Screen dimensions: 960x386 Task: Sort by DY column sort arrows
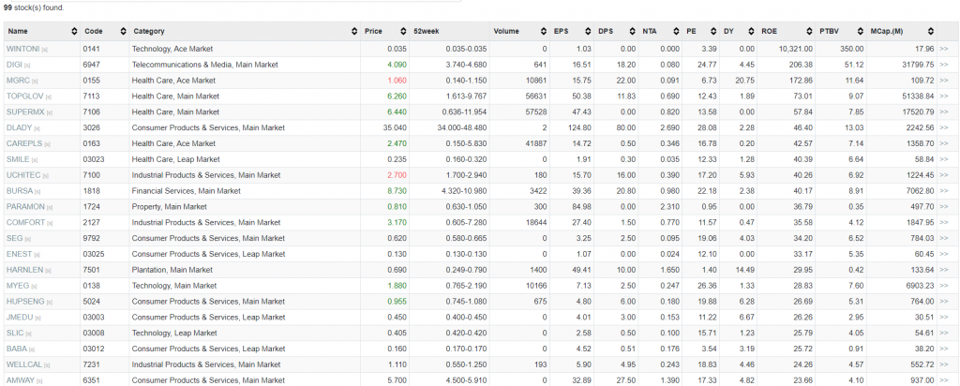[751, 31]
